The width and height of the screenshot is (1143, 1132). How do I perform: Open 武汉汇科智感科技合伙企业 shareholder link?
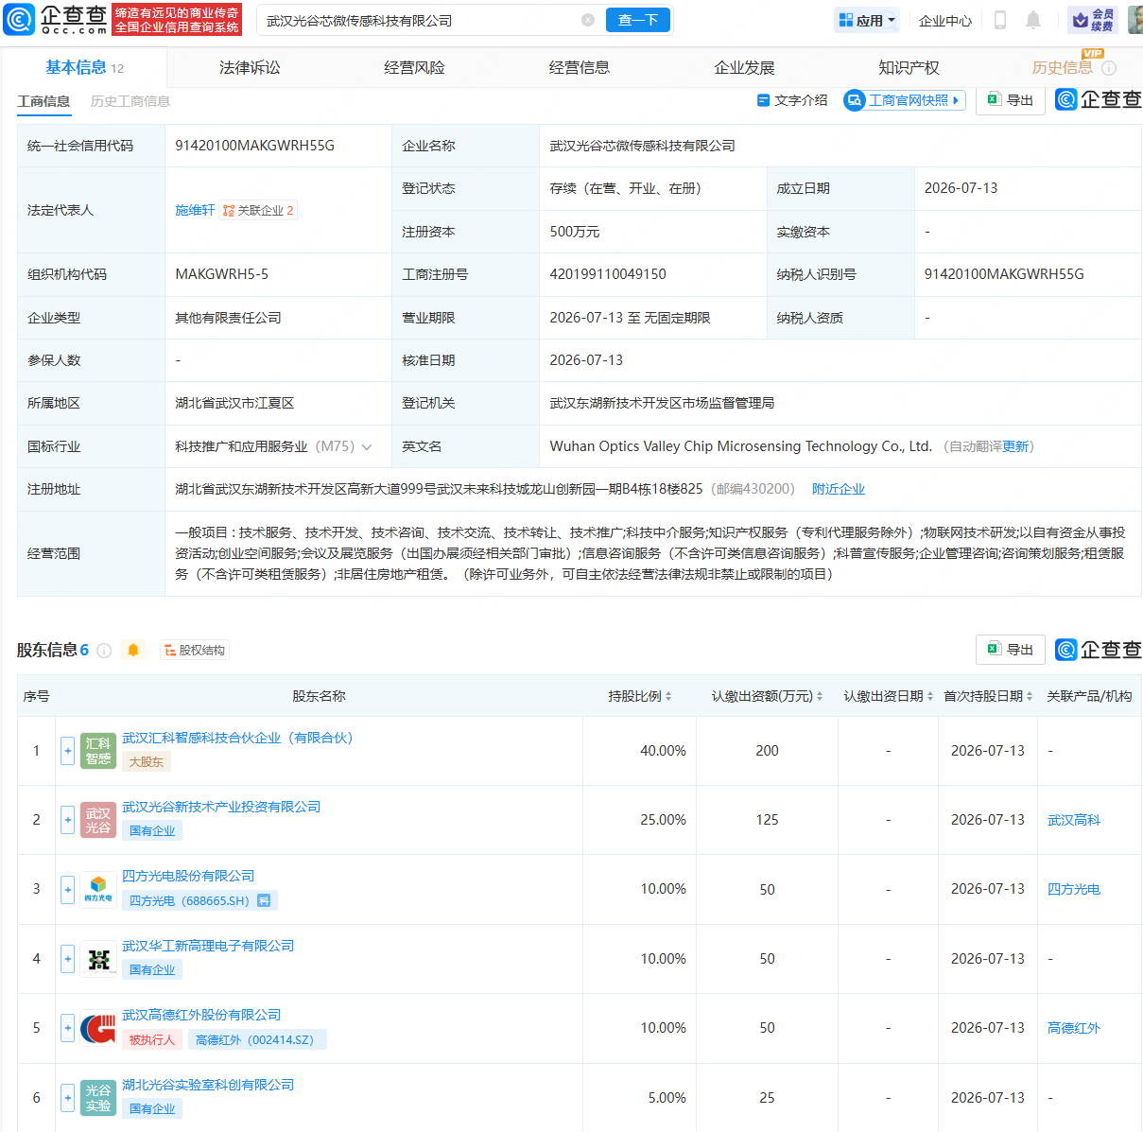pyautogui.click(x=237, y=738)
